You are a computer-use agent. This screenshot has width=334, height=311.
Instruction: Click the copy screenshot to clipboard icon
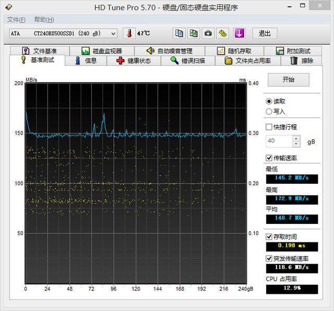pos(194,33)
